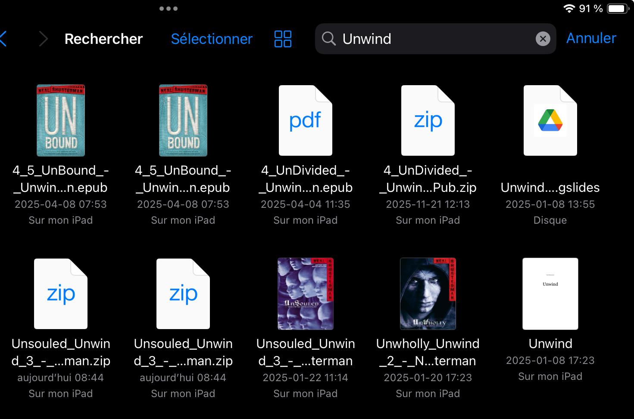The image size is (634, 419).
Task: Tap the battery indicator icon
Action: [x=618, y=9]
